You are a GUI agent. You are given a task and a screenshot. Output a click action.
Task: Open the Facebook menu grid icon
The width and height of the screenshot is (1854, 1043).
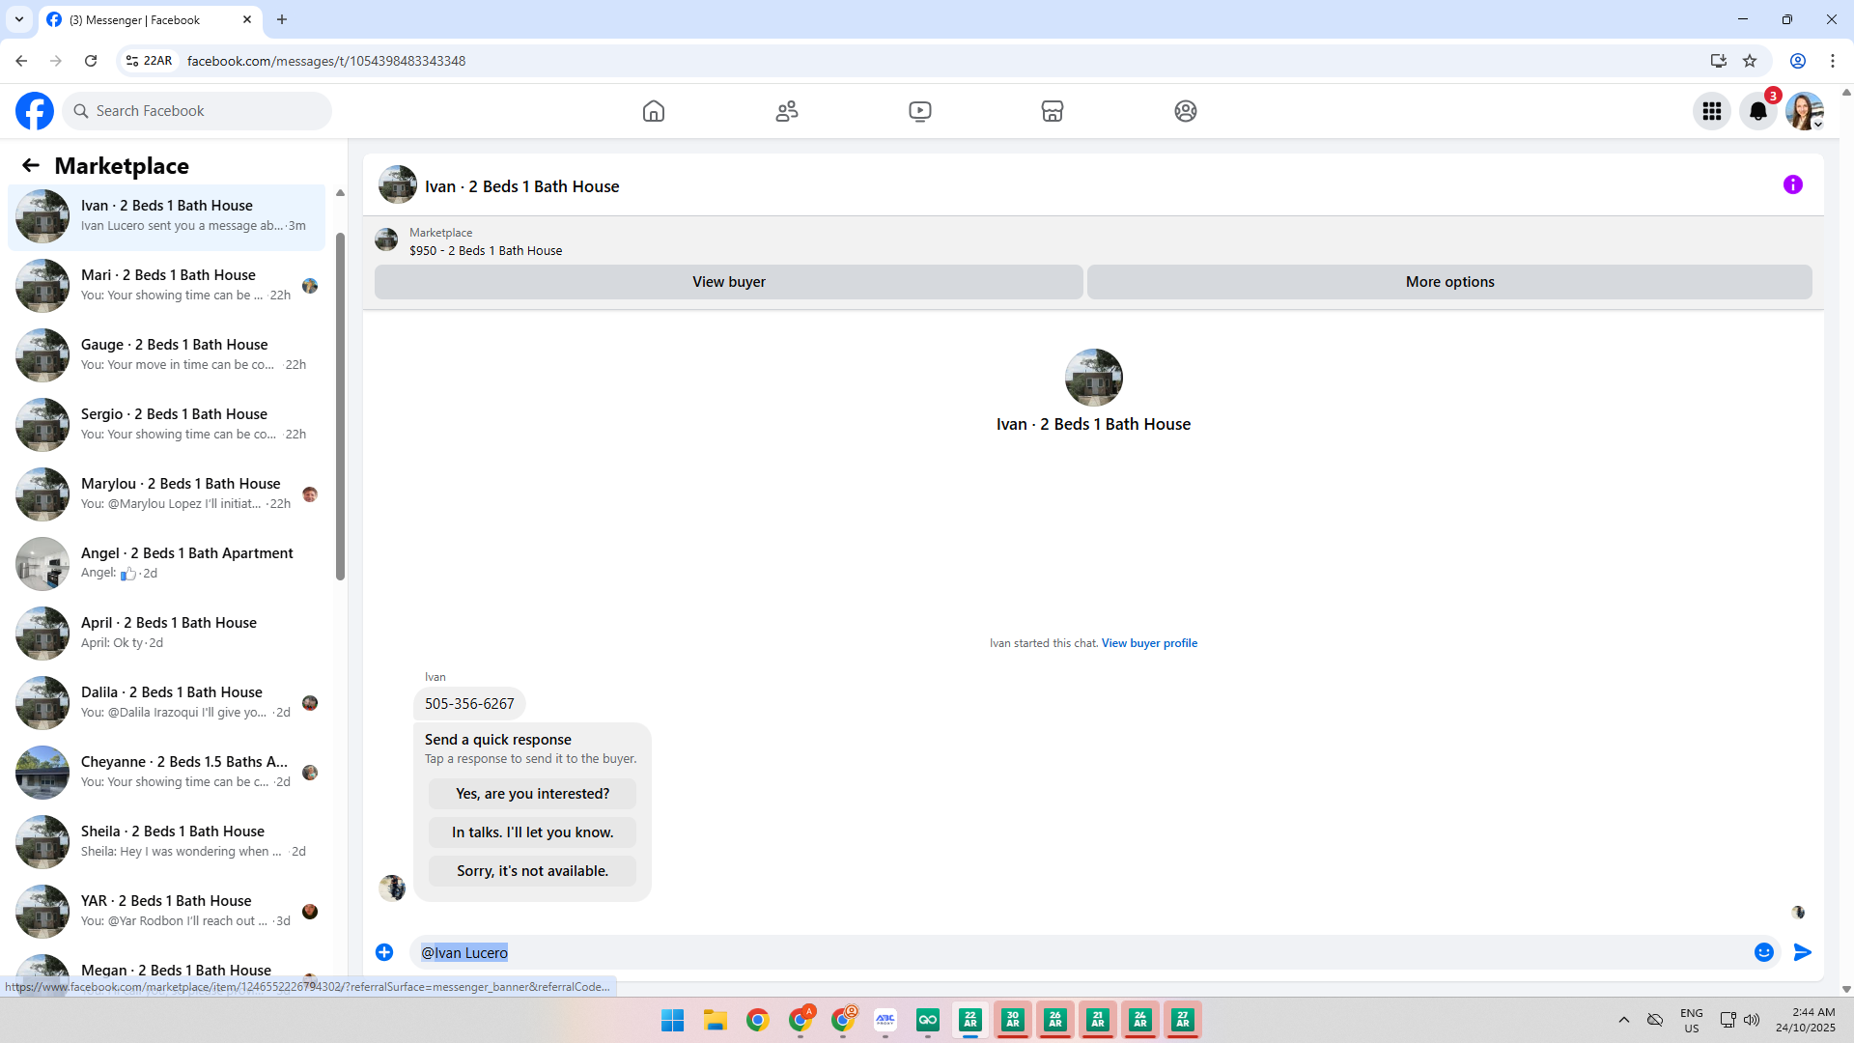[1712, 111]
